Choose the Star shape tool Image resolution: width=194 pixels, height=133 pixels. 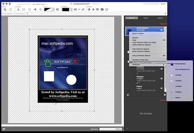41,9
